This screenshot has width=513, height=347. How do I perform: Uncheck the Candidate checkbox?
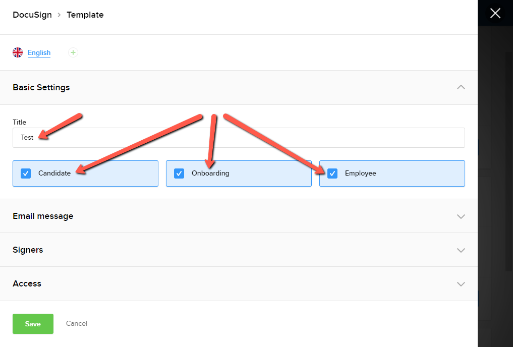[25, 173]
